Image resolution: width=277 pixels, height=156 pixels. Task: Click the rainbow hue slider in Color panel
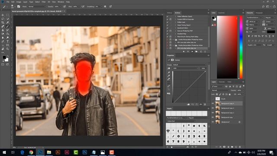point(241,47)
